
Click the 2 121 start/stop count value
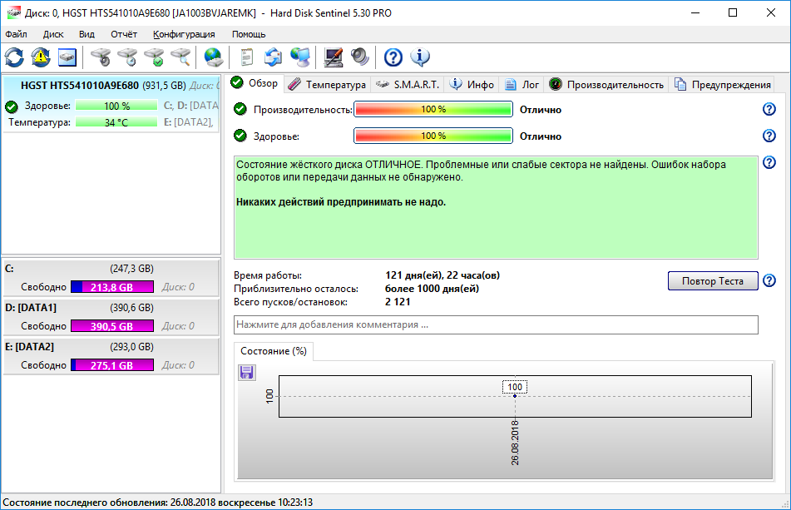click(398, 302)
